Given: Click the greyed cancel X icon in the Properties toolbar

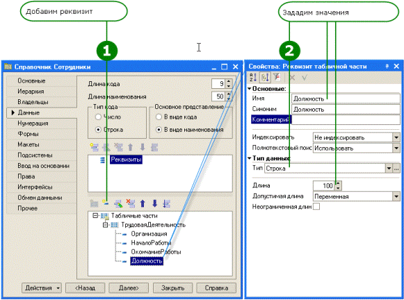Looking at the screenshot, I should click(x=292, y=77).
